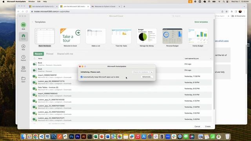251x141 pixels.
Task: Open the Shared section in Excel sidebar
Action: point(24,69)
